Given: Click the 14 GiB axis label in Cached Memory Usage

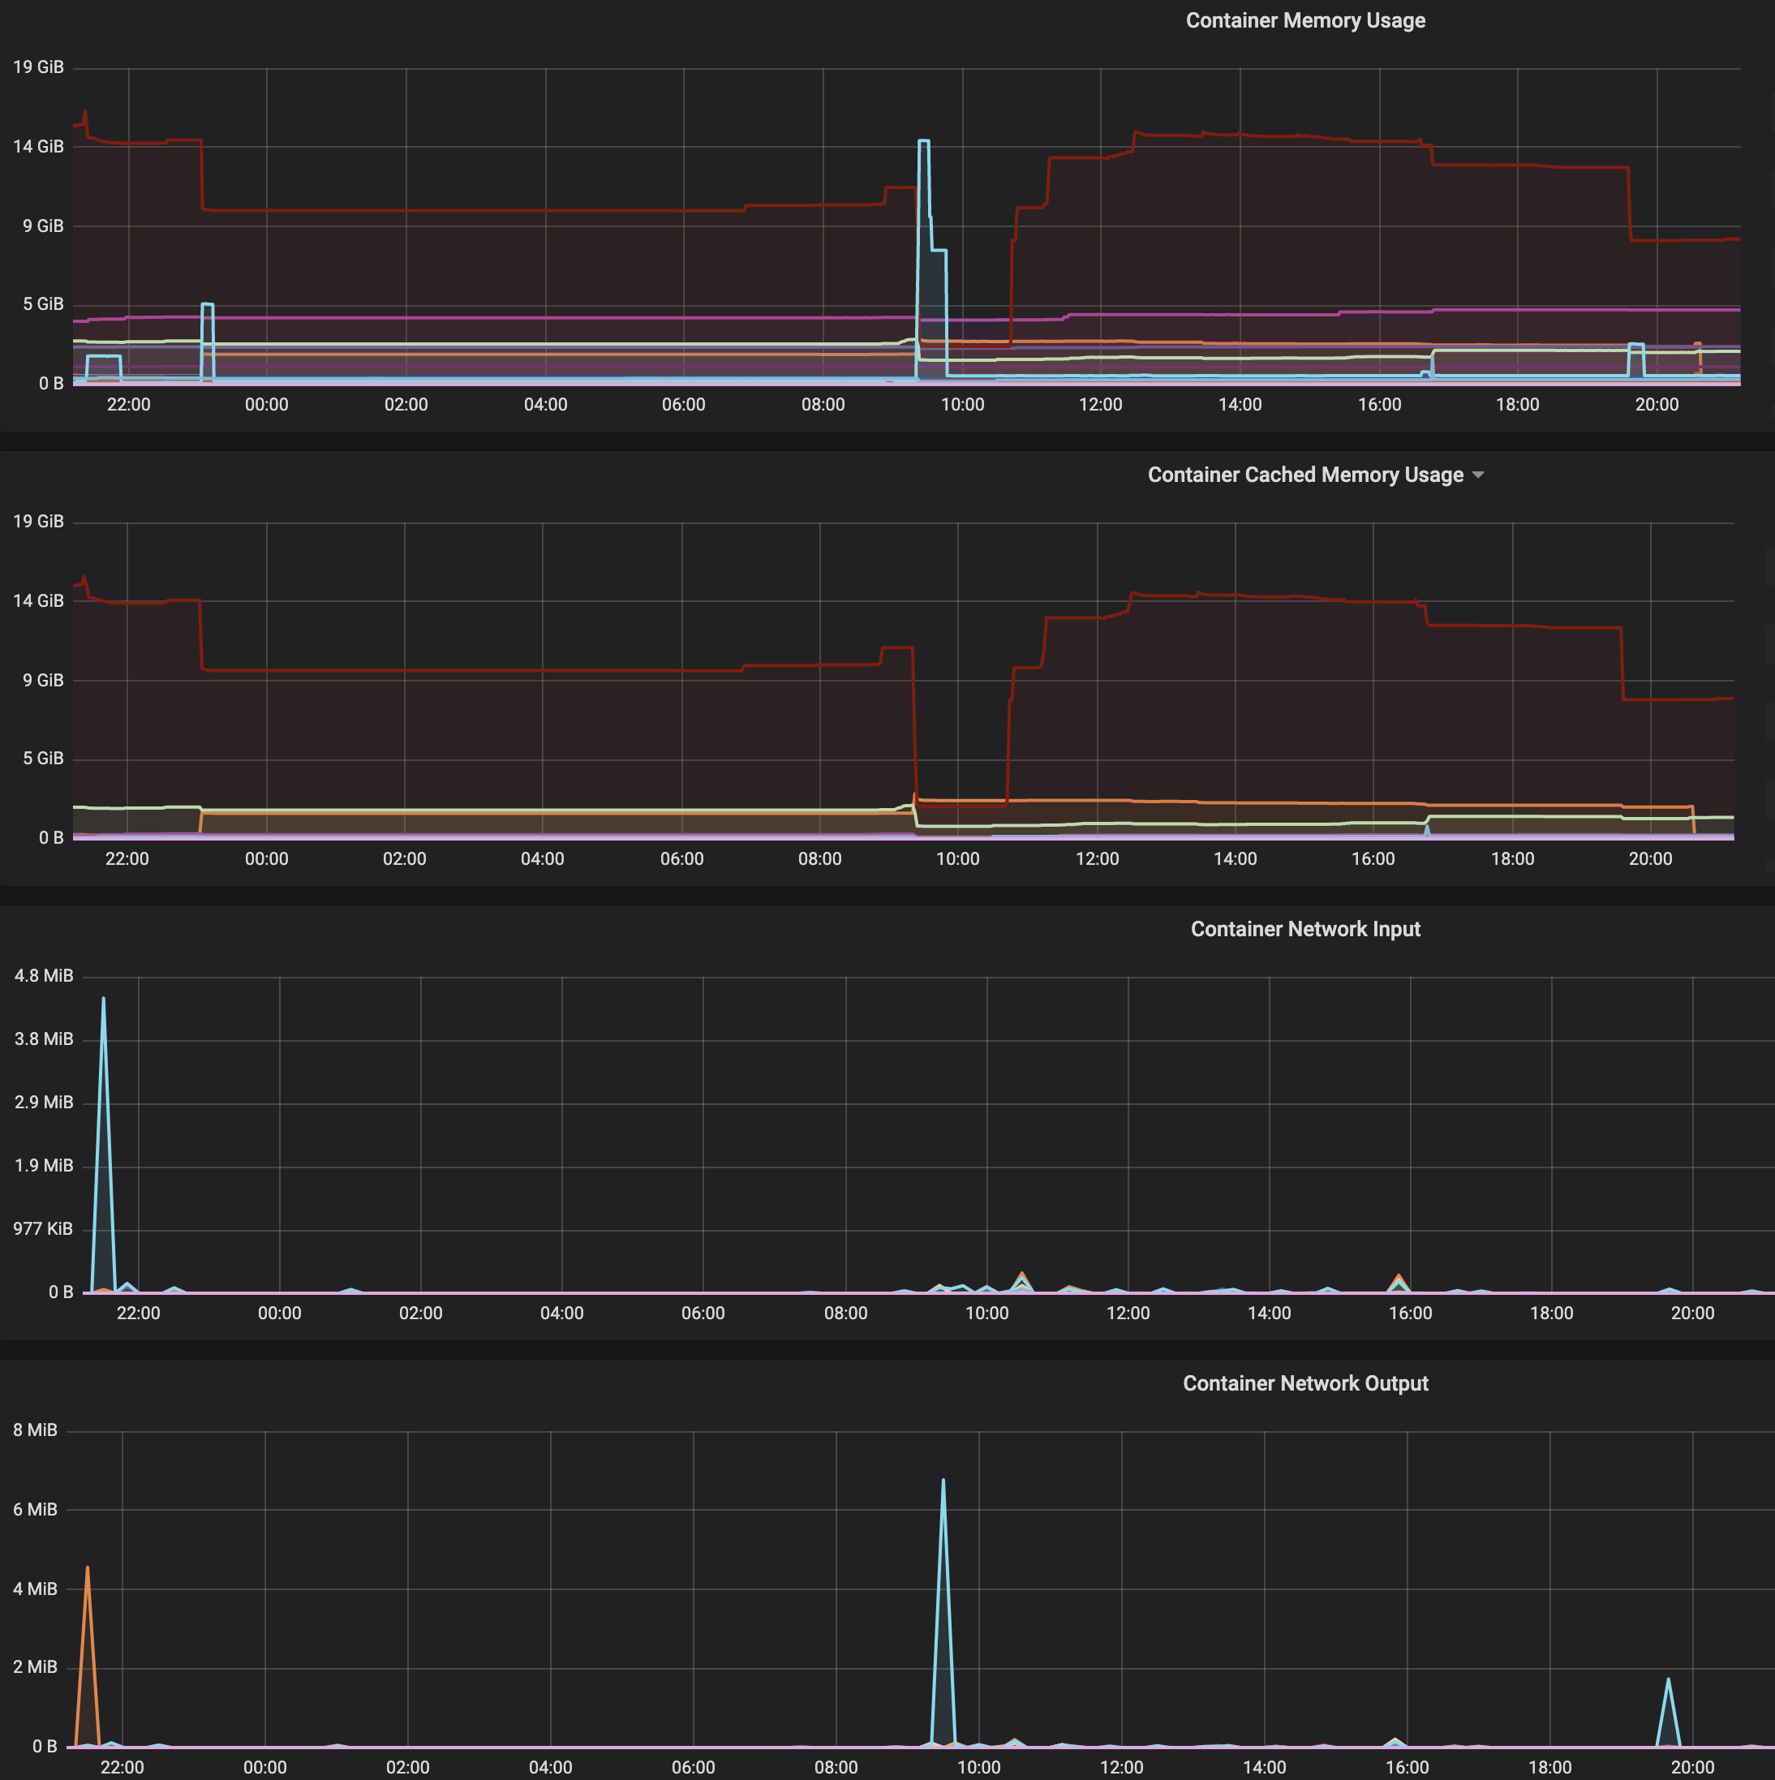Looking at the screenshot, I should pos(38,600).
